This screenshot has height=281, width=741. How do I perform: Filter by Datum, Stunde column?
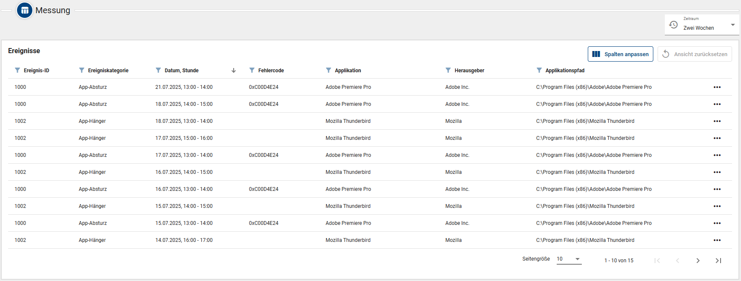(158, 70)
